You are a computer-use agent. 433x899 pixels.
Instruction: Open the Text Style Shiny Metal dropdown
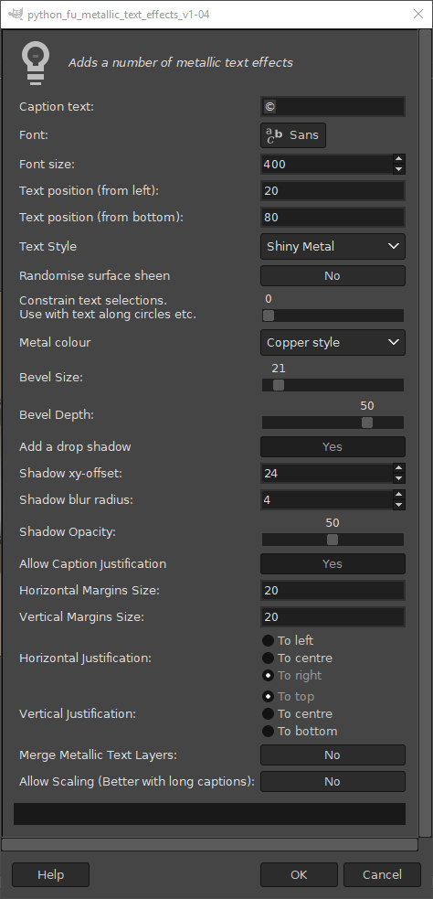coord(333,247)
